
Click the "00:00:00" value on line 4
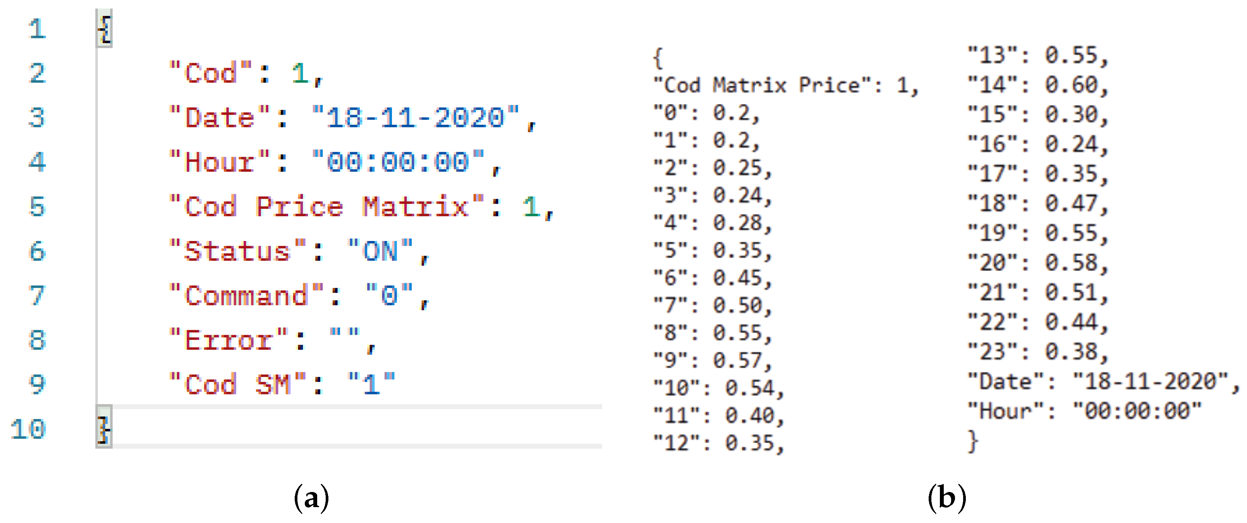(x=398, y=162)
